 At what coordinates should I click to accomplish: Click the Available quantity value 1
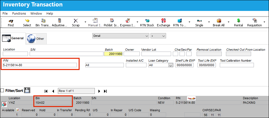[10, 115]
